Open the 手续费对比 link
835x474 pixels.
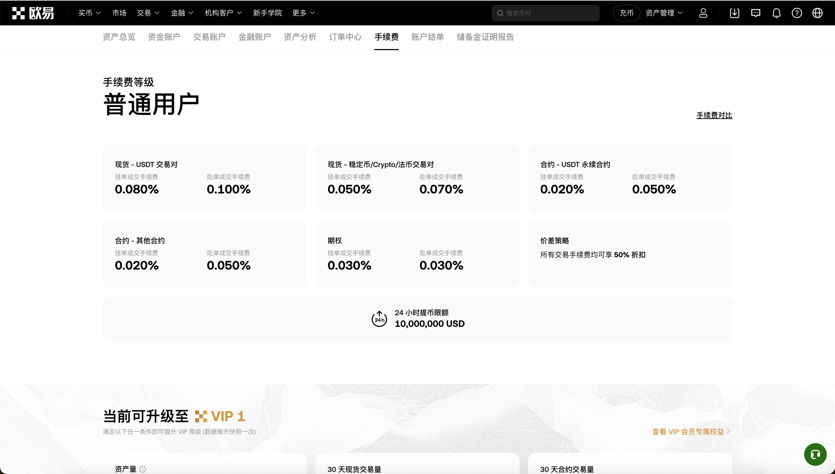pos(714,116)
